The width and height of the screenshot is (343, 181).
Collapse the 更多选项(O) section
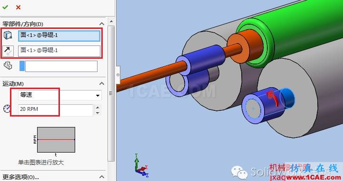[102, 177]
